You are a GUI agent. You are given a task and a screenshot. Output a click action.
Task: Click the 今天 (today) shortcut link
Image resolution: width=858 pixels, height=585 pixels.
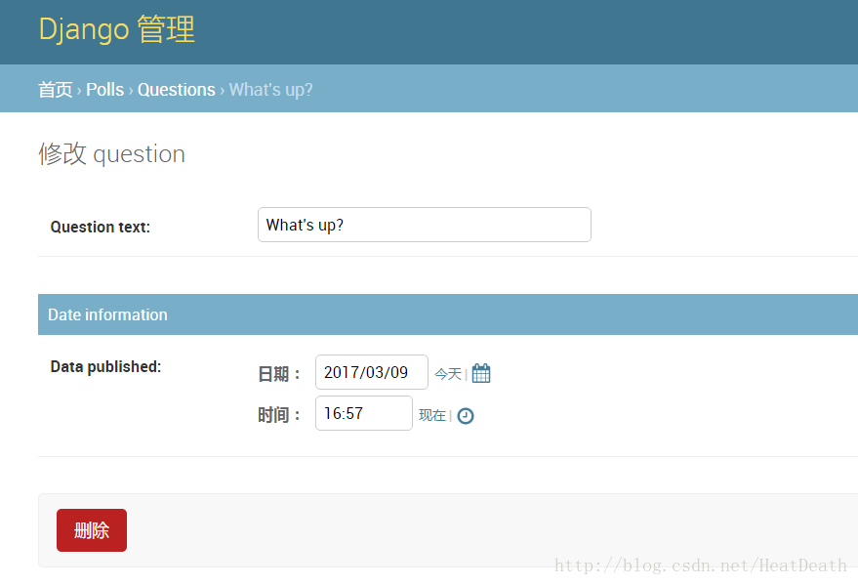448,374
